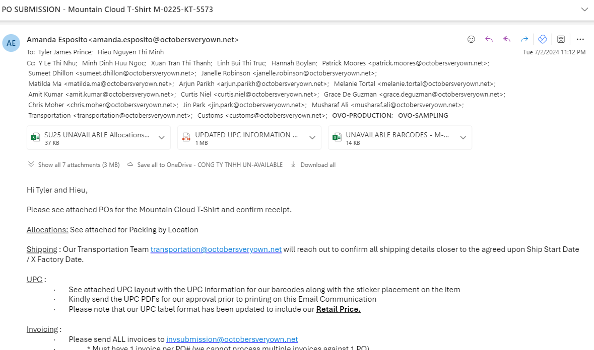
Task: Click the sender name Amanda Esposito
Action: click(57, 40)
